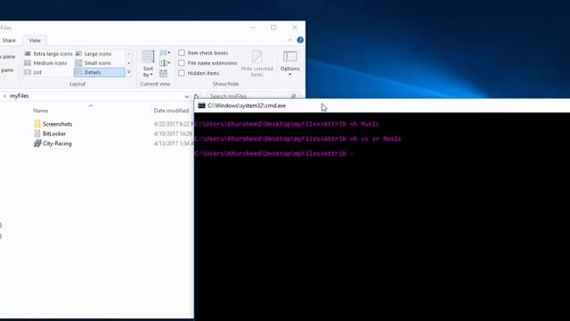Close the myFiles Explorer window

295,28
